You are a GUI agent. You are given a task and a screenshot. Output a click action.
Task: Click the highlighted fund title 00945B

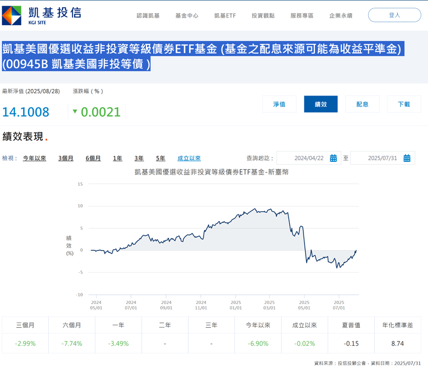click(203, 56)
